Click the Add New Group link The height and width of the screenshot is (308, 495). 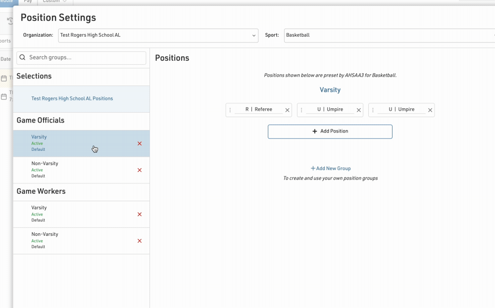click(330, 169)
